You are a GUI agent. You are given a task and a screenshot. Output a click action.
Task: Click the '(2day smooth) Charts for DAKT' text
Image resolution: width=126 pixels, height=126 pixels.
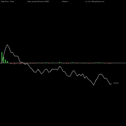pyautogui.click(x=38, y=2)
